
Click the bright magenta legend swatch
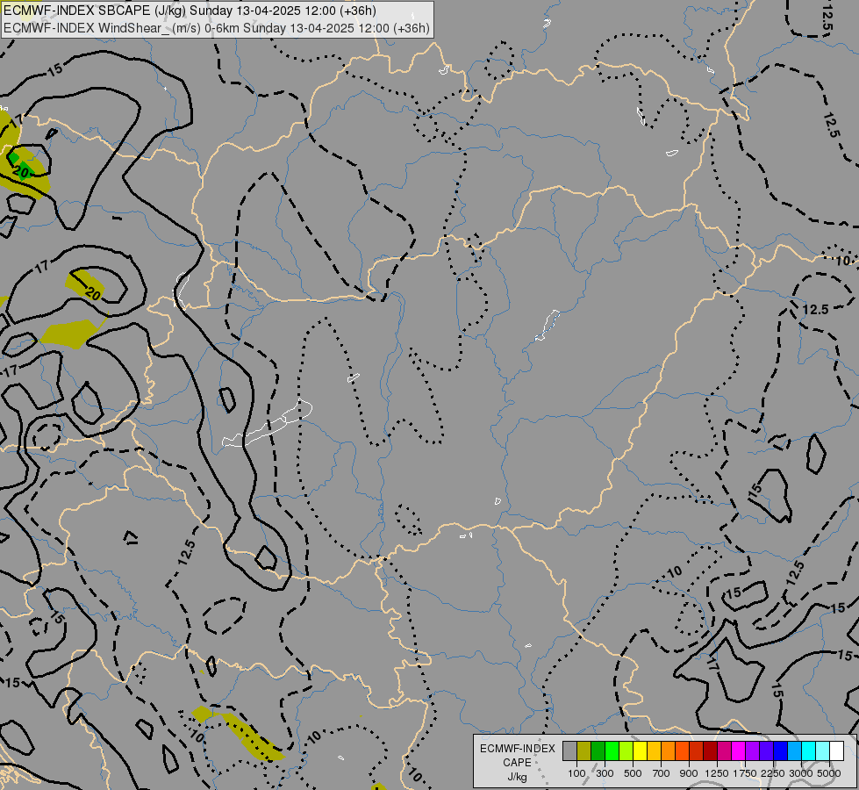pyautogui.click(x=739, y=751)
